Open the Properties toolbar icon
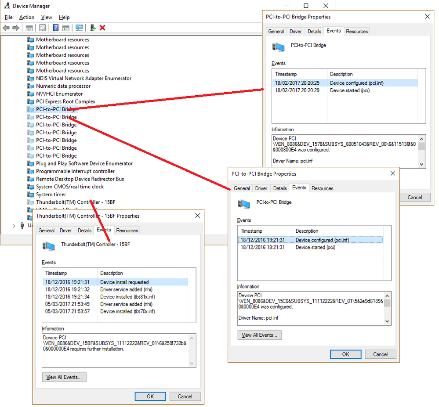Screen dimensions: 439x407 (x=43, y=28)
